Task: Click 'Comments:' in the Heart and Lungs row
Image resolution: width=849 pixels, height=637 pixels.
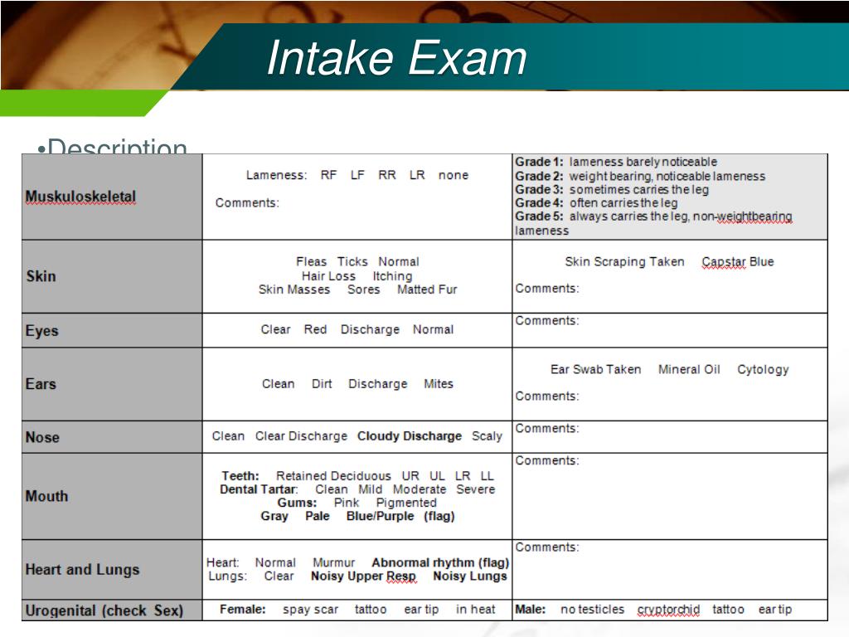Action: (547, 547)
